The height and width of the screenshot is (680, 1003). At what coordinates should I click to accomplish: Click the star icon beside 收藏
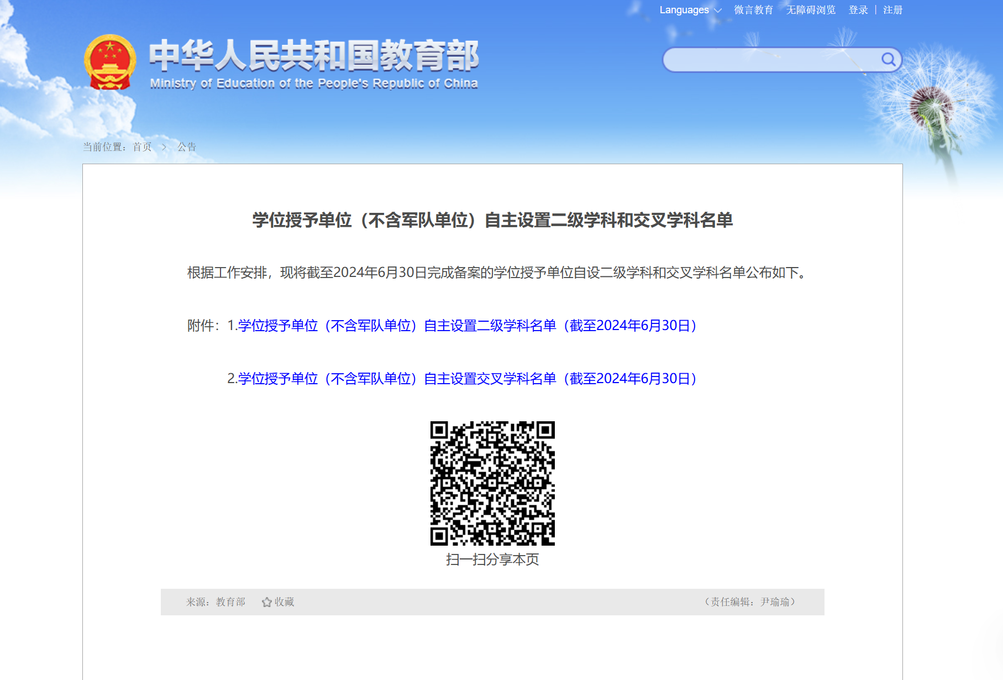pyautogui.click(x=266, y=602)
